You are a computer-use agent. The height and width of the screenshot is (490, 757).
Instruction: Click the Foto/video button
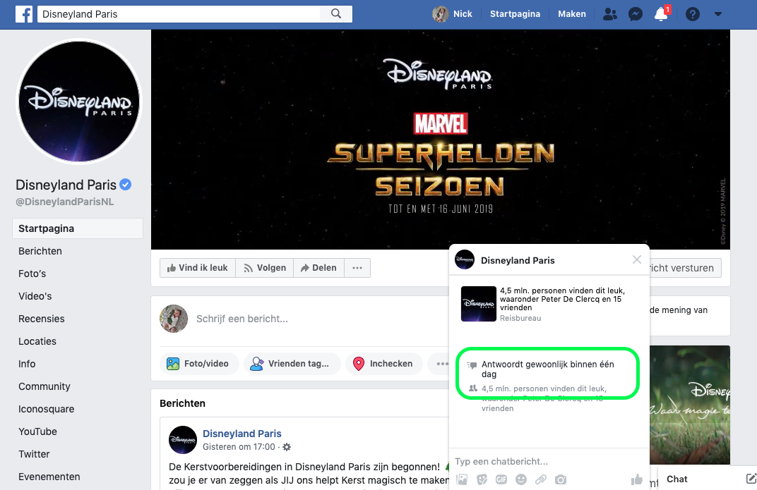tap(198, 364)
